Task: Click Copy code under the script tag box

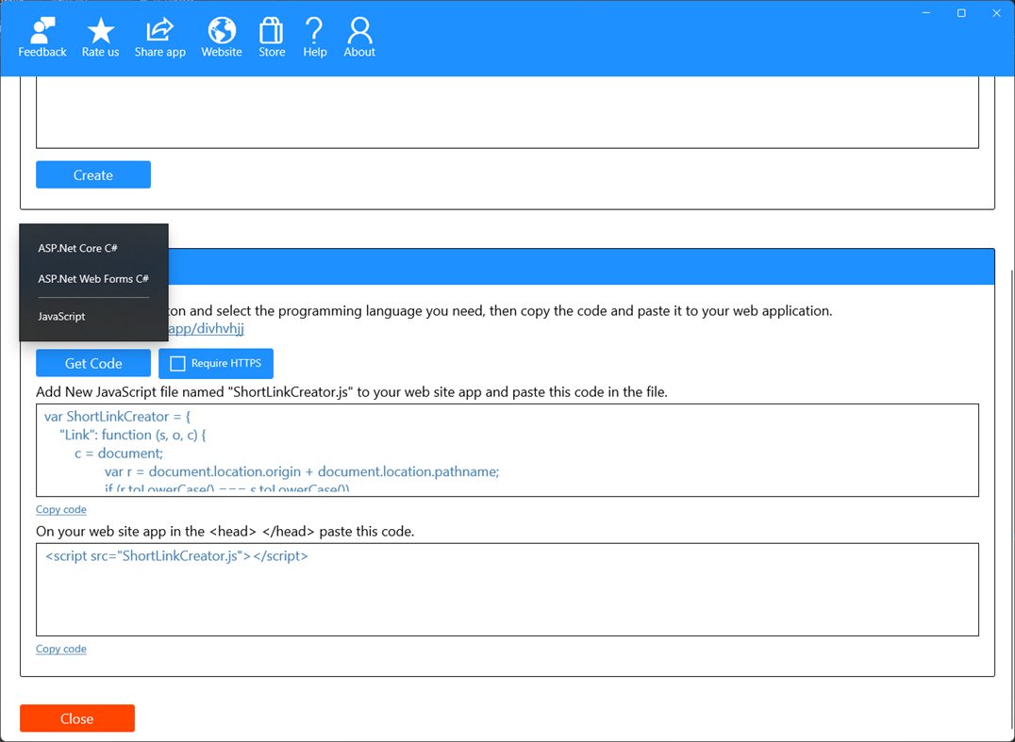Action: [x=60, y=649]
